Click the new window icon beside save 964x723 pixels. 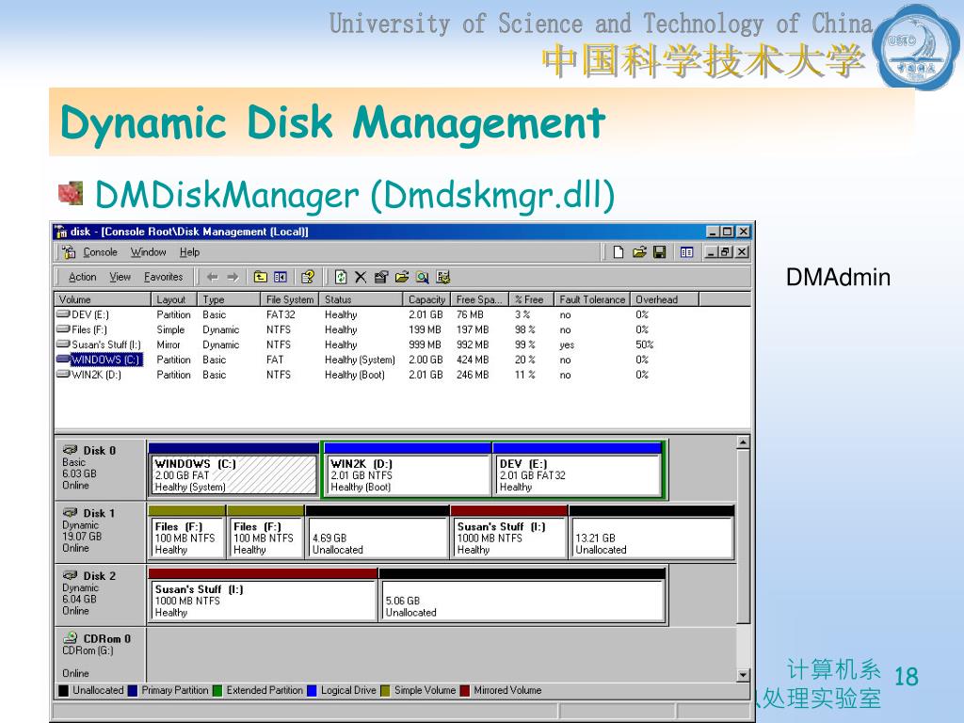(686, 252)
